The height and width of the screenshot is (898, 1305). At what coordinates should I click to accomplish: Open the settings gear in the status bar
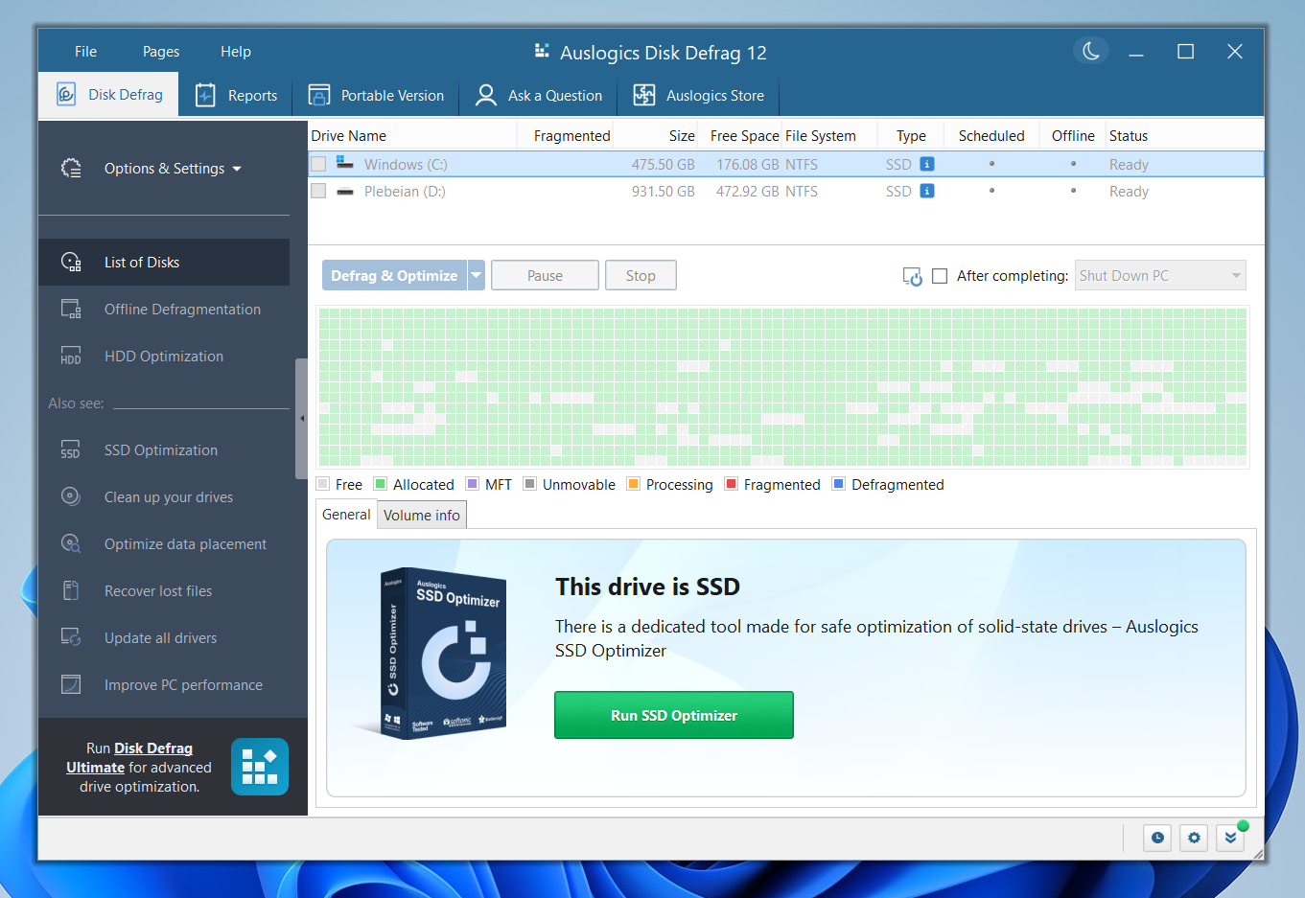click(1194, 838)
